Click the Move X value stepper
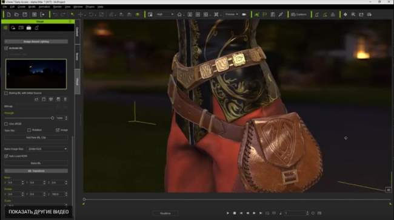This screenshot has width=394, height=220. coord(22,183)
